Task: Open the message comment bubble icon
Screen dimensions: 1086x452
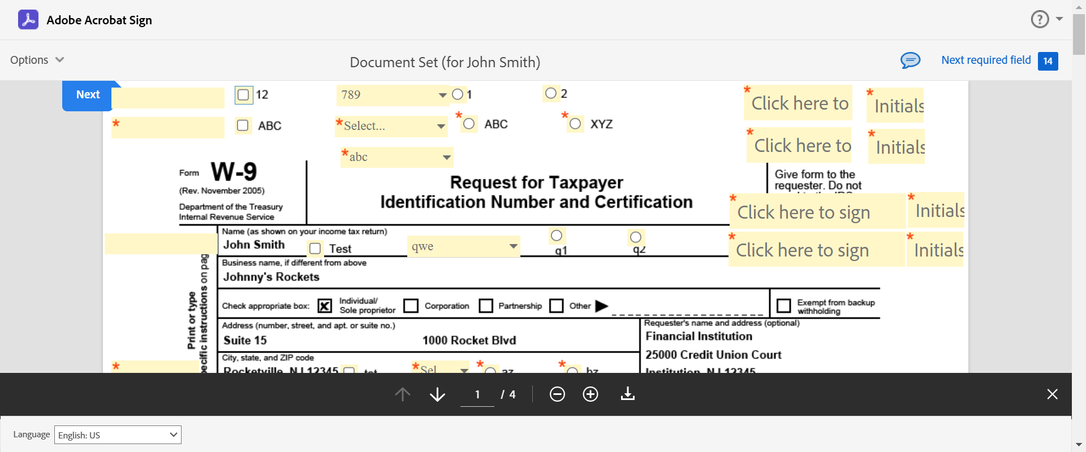Action: click(911, 60)
